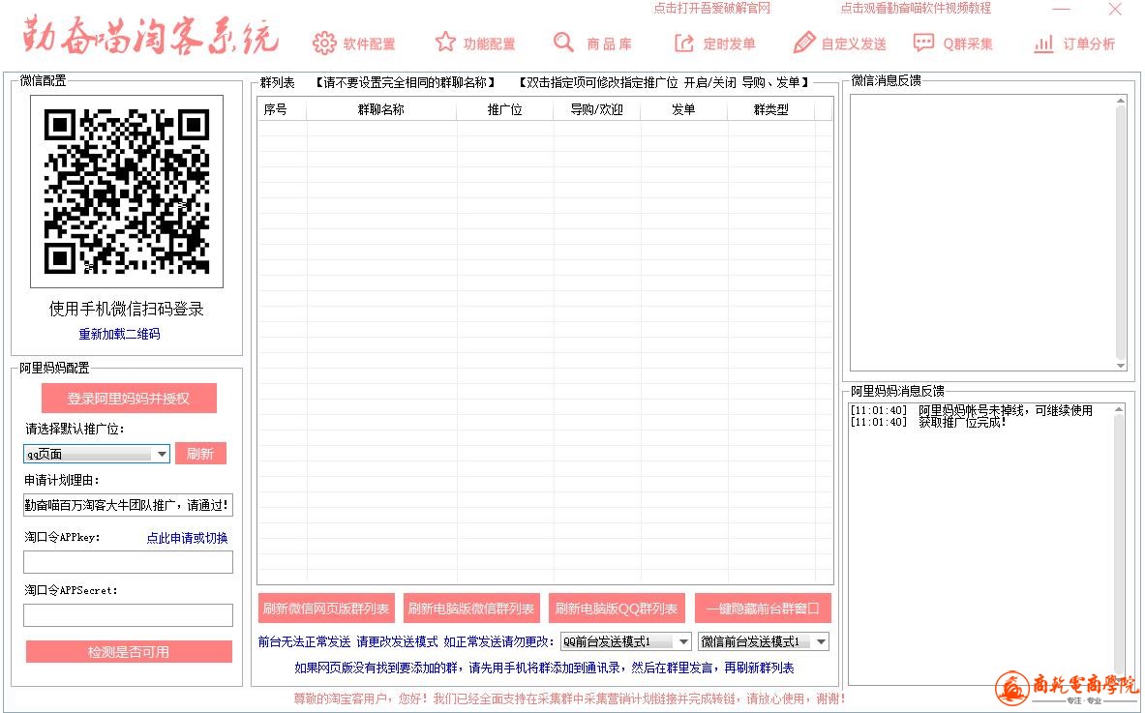The image size is (1145, 713).
Task: Click the pencil icon for 自定义发送
Action: pyautogui.click(x=804, y=43)
